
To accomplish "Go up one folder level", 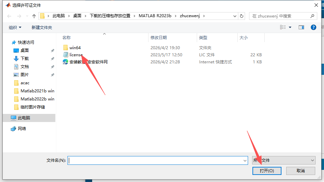I will tap(34, 16).
